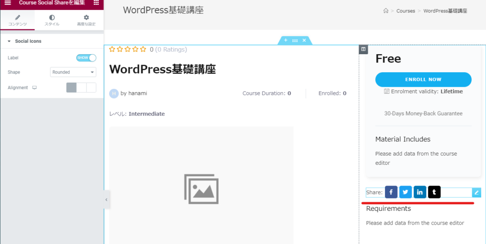Select left alignment option
The width and height of the screenshot is (486, 244).
pyautogui.click(x=71, y=87)
